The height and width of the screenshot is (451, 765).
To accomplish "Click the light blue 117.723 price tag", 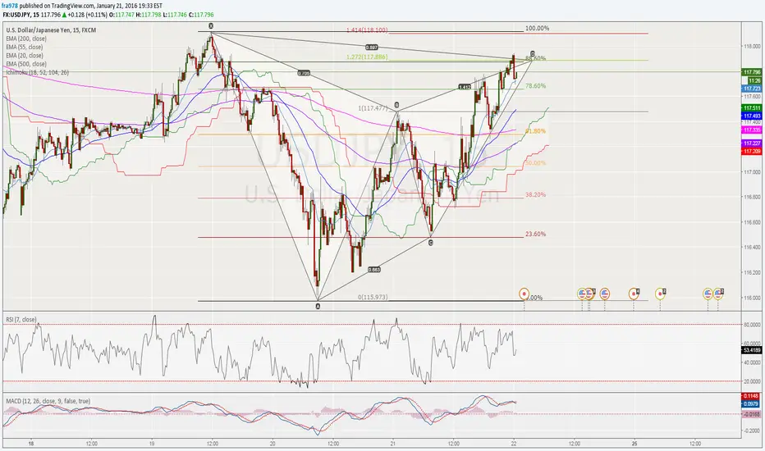I will 751,89.
